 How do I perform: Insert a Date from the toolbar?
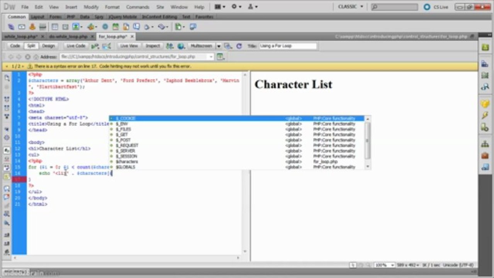(x=115, y=27)
